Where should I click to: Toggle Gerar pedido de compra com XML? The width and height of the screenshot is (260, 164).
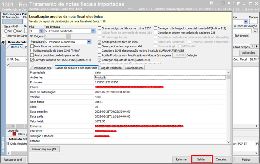click(100, 46)
